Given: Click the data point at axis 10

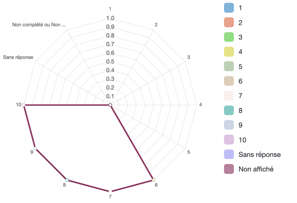Looking at the screenshot, I should click(24, 105).
